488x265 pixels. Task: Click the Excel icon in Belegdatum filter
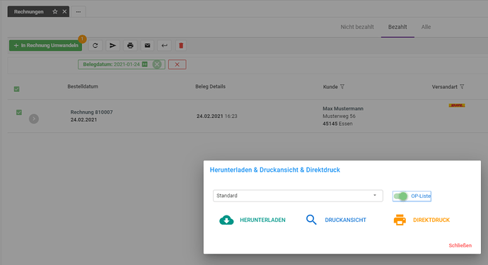[x=145, y=64]
